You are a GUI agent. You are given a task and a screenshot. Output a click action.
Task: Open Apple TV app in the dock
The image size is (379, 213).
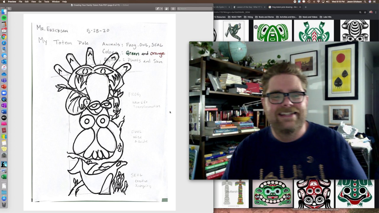pyautogui.click(x=4, y=118)
